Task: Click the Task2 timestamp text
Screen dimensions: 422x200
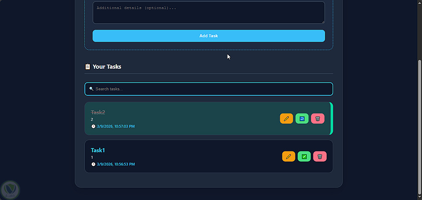Action: coord(116,126)
